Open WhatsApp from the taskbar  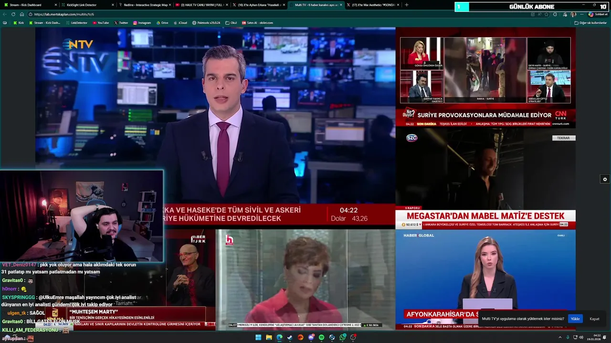point(342,337)
